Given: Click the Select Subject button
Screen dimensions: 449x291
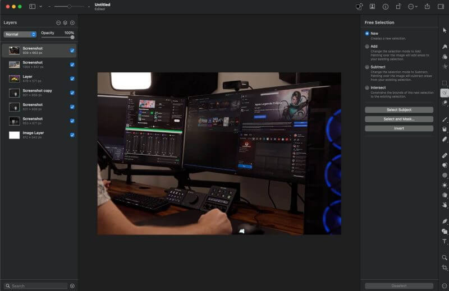Looking at the screenshot, I should coord(399,110).
